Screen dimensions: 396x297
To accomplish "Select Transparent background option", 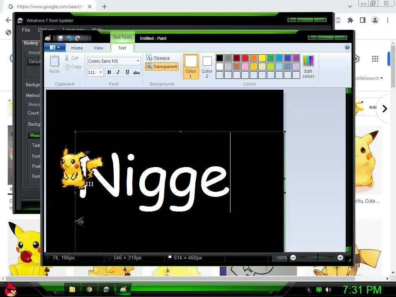I will 162,67.
